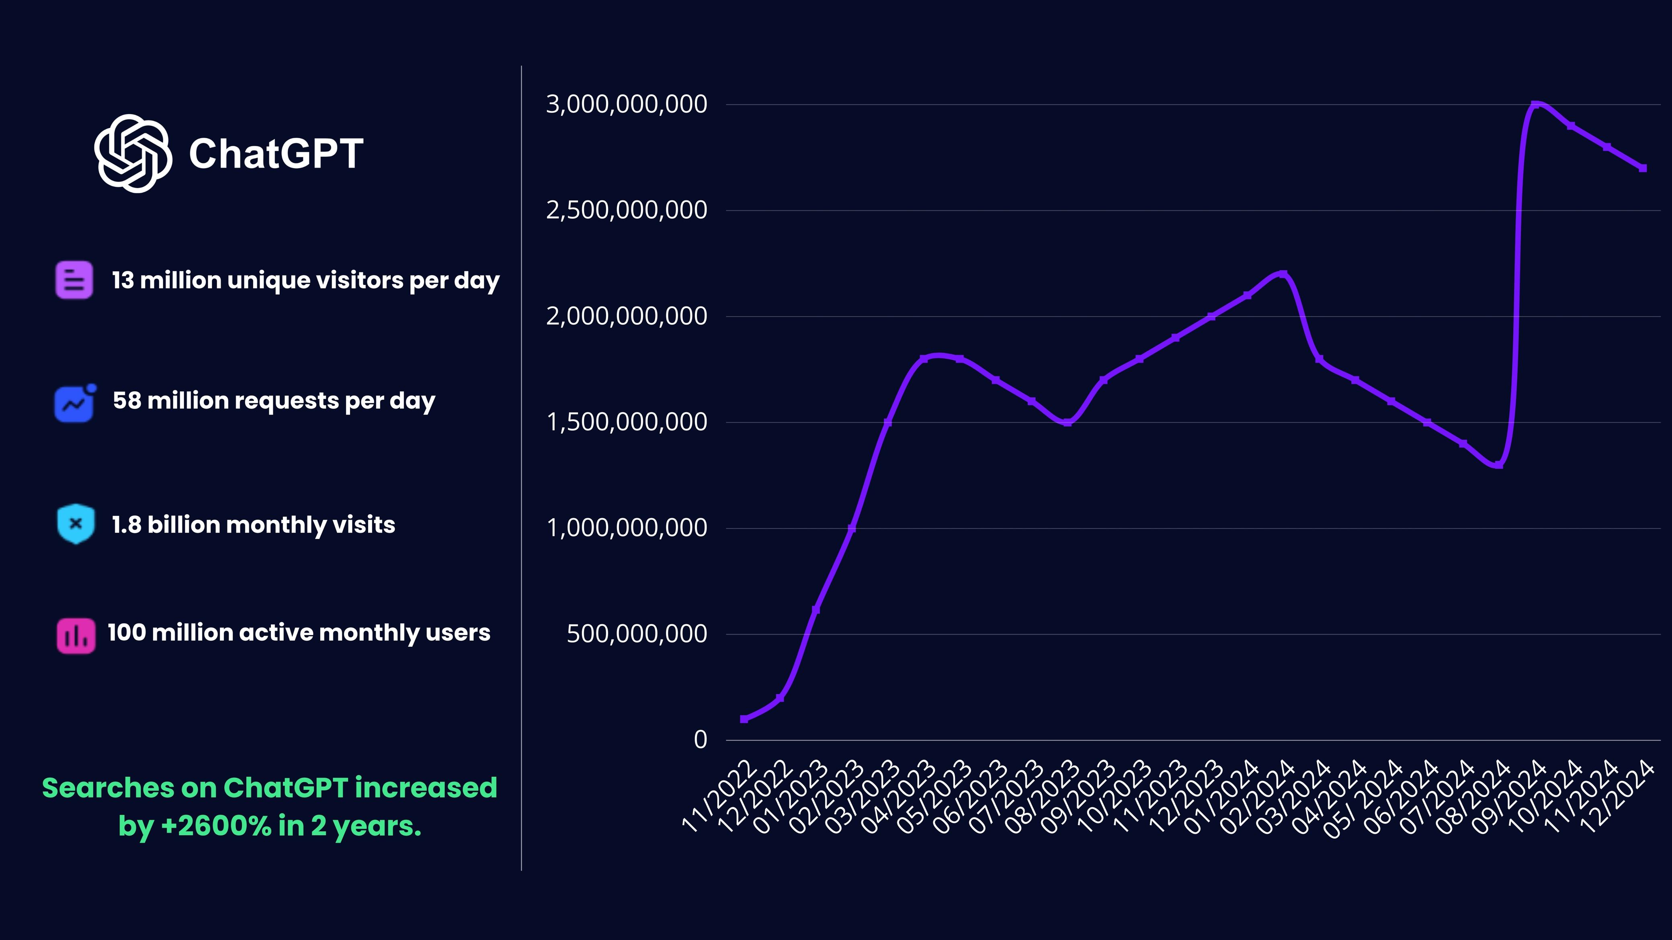Select "100 million active monthly users" text
1672x940 pixels.
pyautogui.click(x=299, y=633)
